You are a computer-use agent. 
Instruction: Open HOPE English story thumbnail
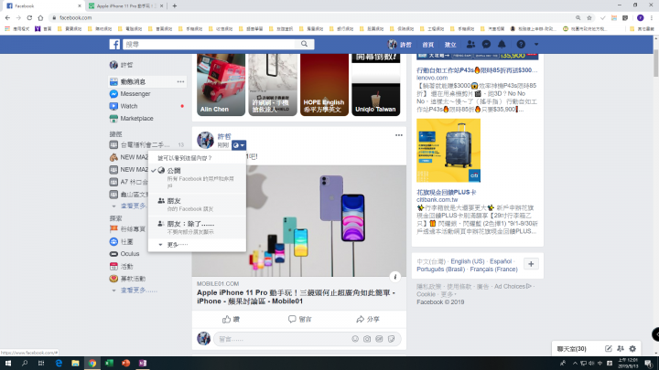(324, 85)
